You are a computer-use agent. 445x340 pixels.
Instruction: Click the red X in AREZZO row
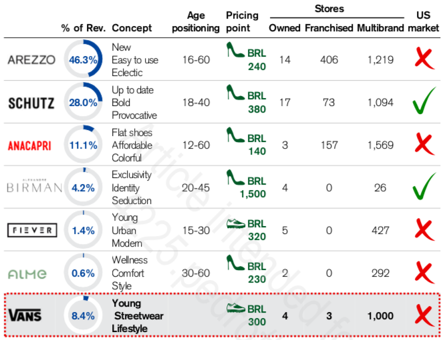[x=424, y=58]
